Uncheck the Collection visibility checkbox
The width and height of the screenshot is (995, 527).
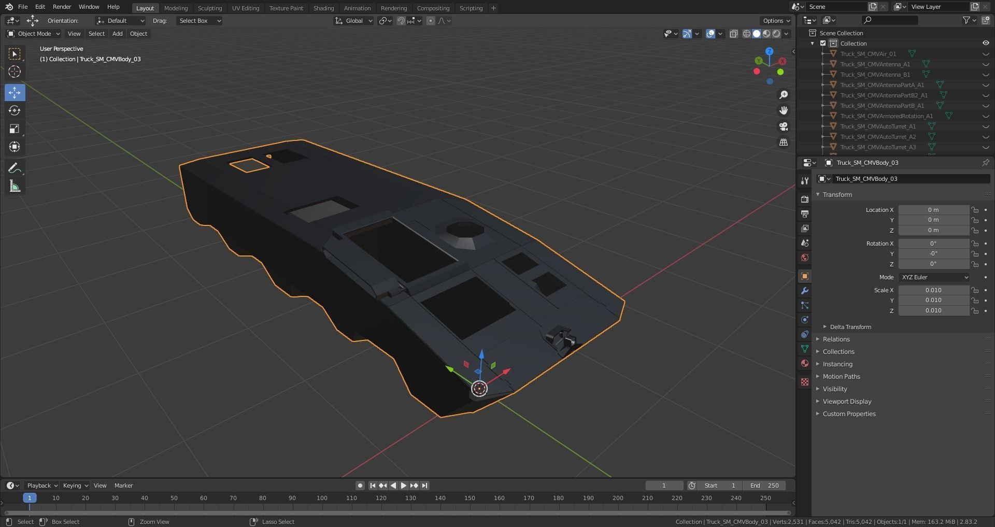[823, 44]
